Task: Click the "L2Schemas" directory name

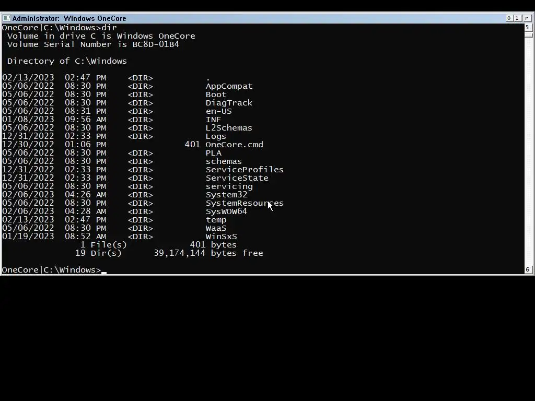Action: (x=229, y=128)
